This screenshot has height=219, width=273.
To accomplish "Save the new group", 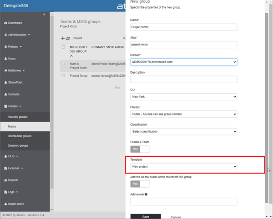I will click(145, 217).
